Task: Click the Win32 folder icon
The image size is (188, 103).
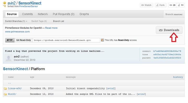Action: click(5, 94)
